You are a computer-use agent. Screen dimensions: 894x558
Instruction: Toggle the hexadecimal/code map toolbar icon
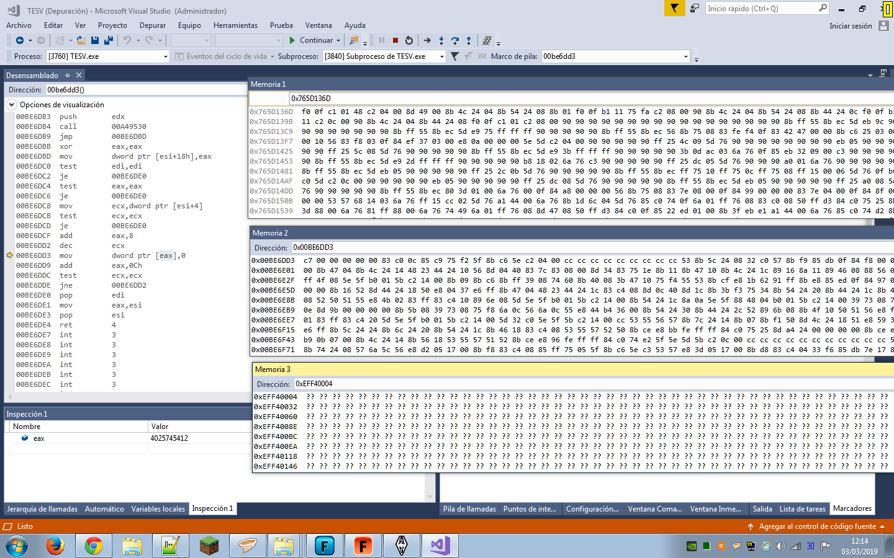click(x=487, y=40)
